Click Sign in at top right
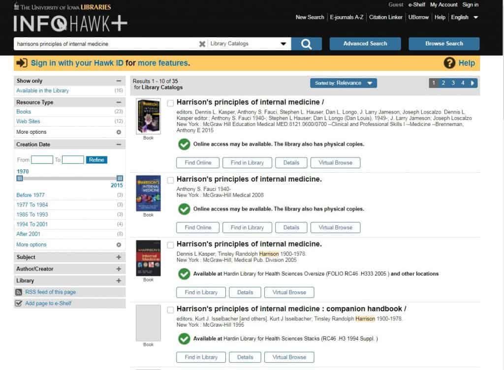 pyautogui.click(x=470, y=5)
